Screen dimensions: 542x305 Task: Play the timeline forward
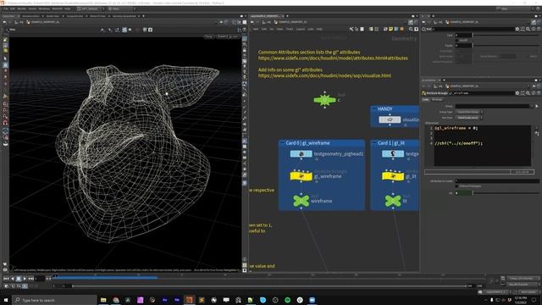point(25,279)
